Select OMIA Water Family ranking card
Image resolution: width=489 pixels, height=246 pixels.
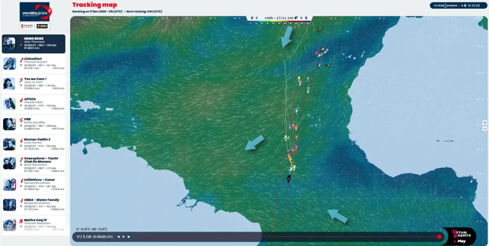click(x=33, y=205)
